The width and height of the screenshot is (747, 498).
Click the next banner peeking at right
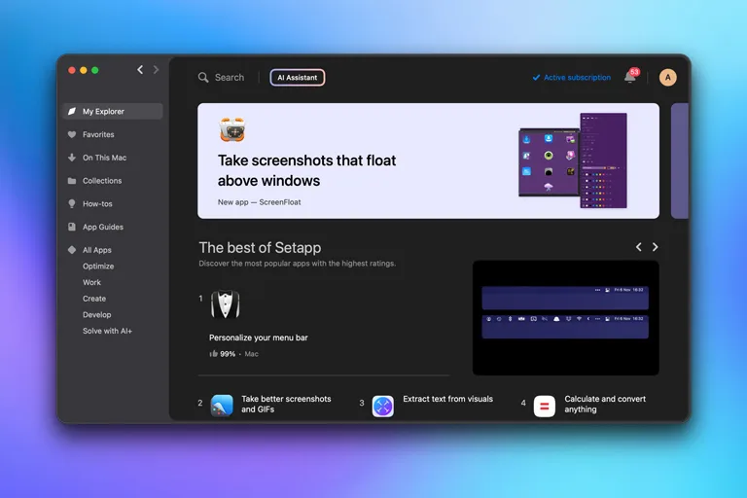tap(680, 161)
